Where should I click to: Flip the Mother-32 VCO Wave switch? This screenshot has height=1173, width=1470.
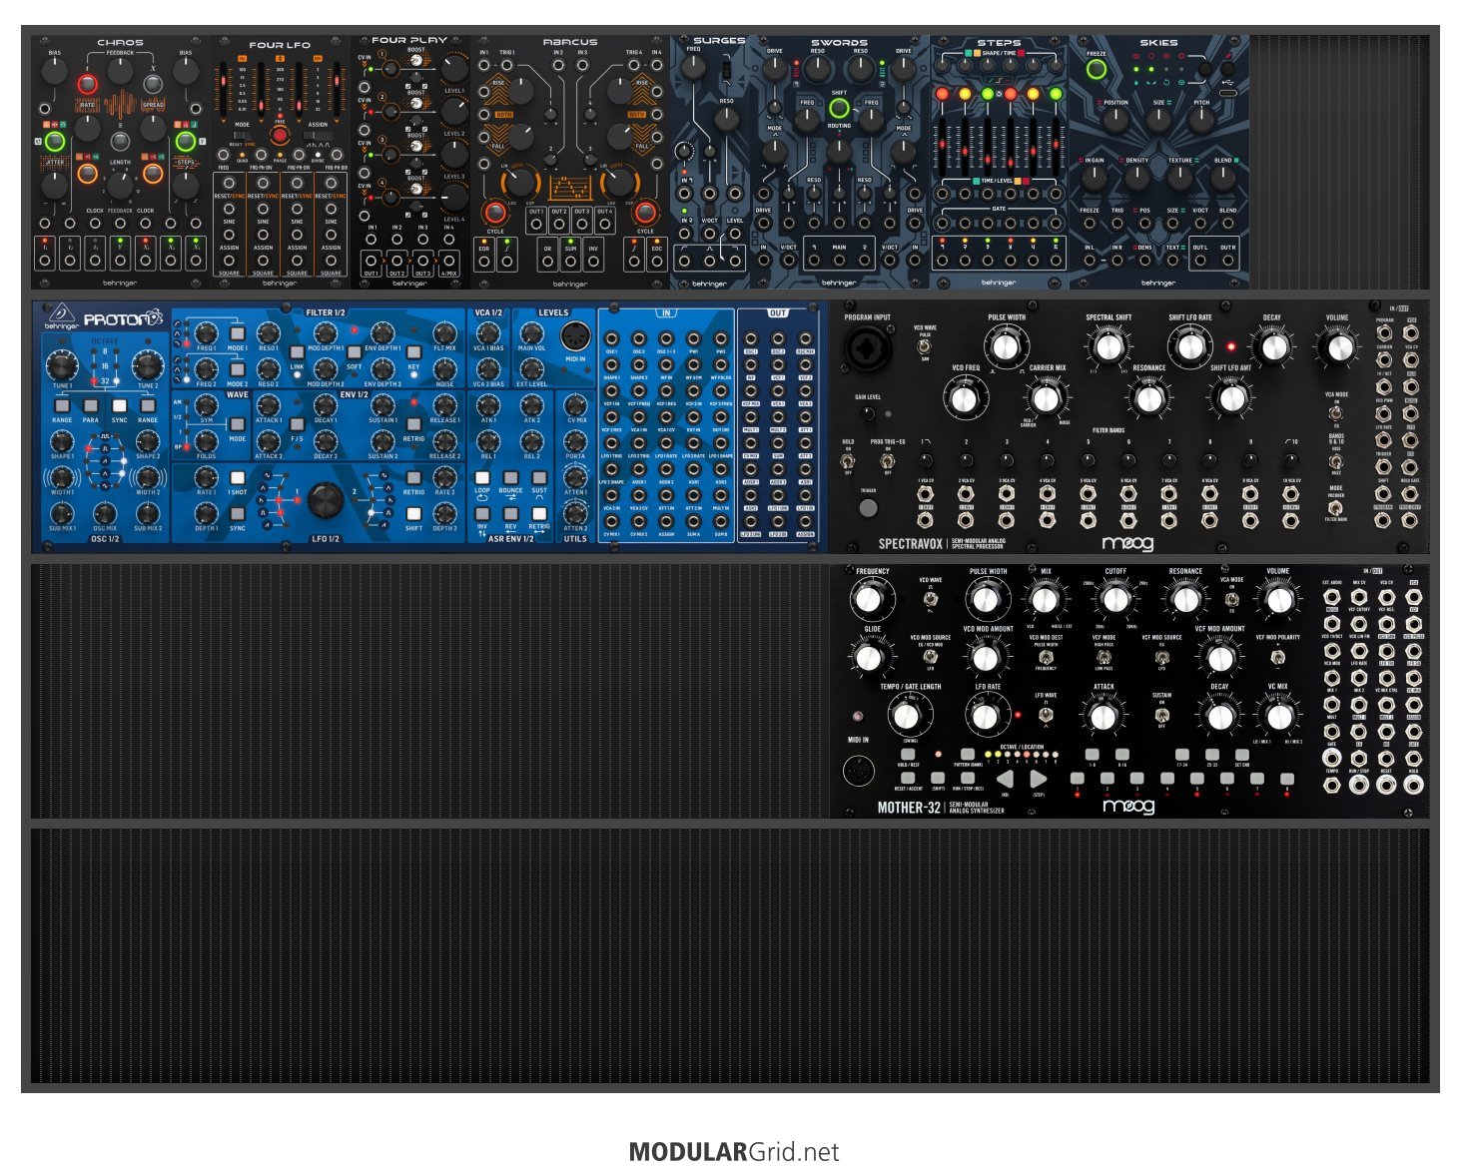pos(931,600)
